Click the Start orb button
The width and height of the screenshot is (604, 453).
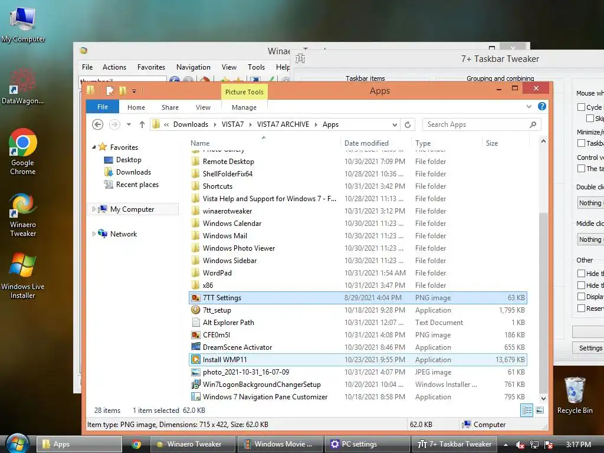(x=17, y=444)
